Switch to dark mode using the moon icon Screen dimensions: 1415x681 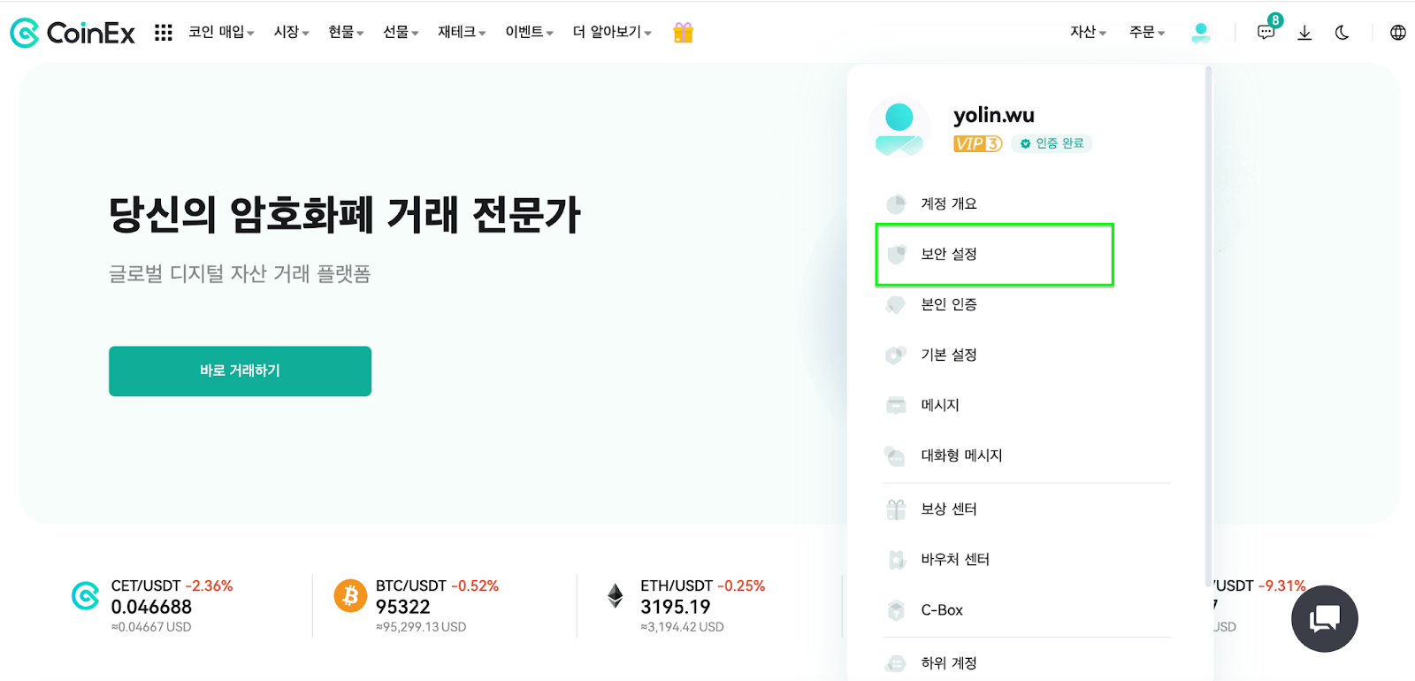pyautogui.click(x=1342, y=32)
